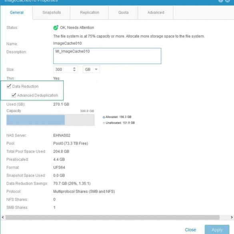Click the OK, Needs Attention status text

(x=77, y=28)
